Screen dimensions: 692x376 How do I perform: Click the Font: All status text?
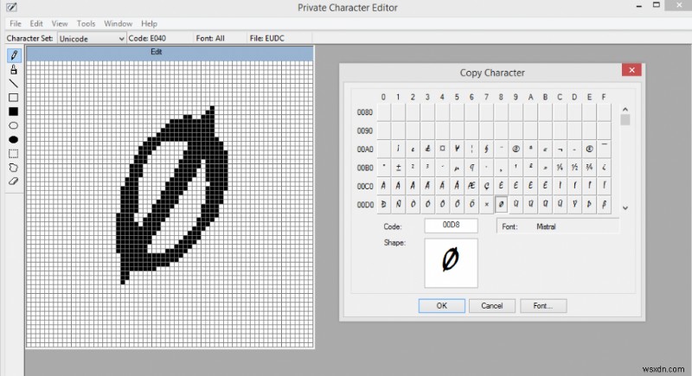click(210, 38)
